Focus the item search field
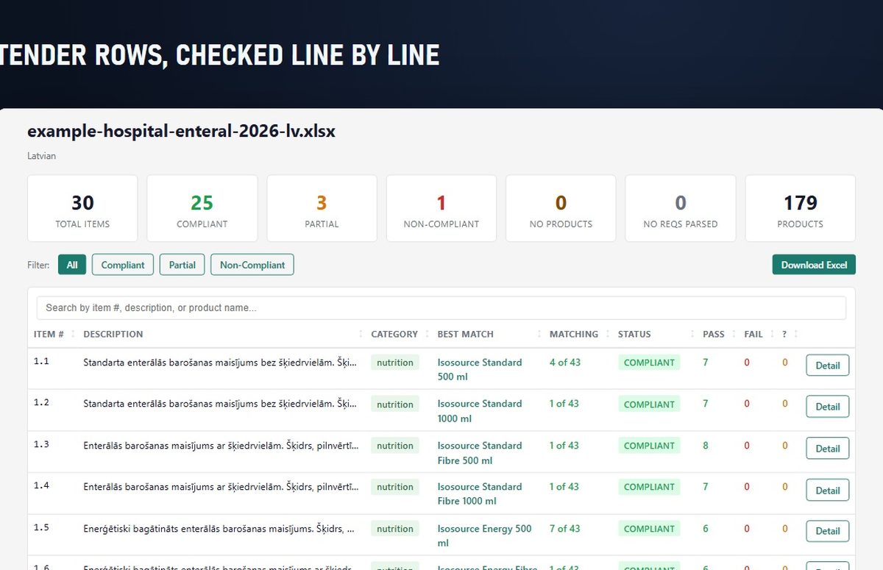The image size is (883, 570). pyautogui.click(x=441, y=307)
